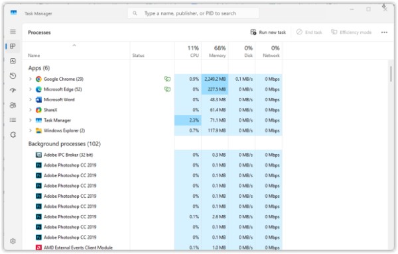Sort by the Network column header
The image size is (398, 254).
click(x=269, y=52)
